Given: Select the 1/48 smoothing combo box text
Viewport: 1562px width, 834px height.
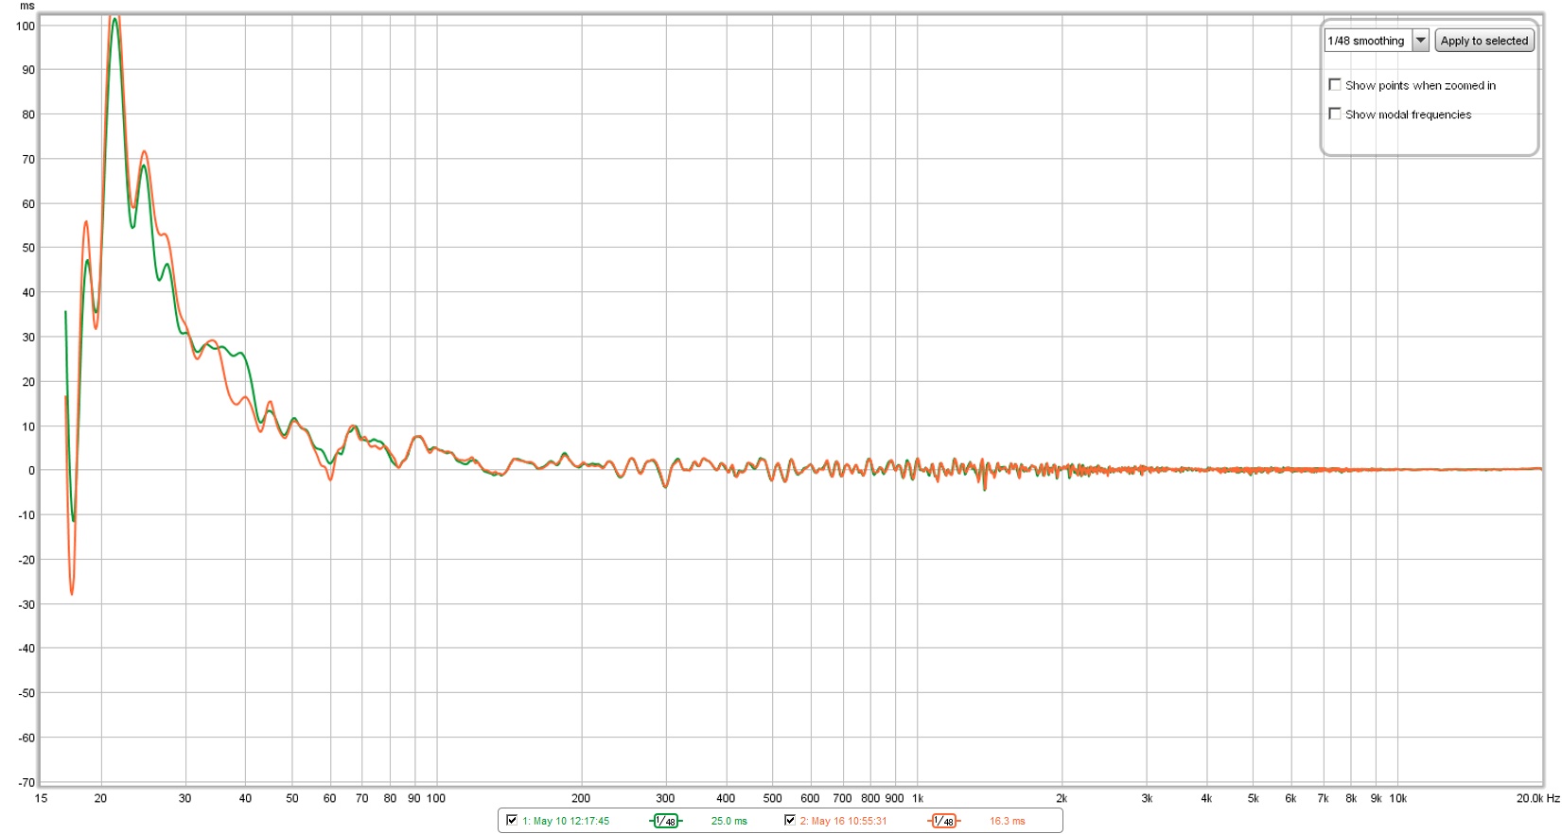Looking at the screenshot, I should [x=1368, y=41].
